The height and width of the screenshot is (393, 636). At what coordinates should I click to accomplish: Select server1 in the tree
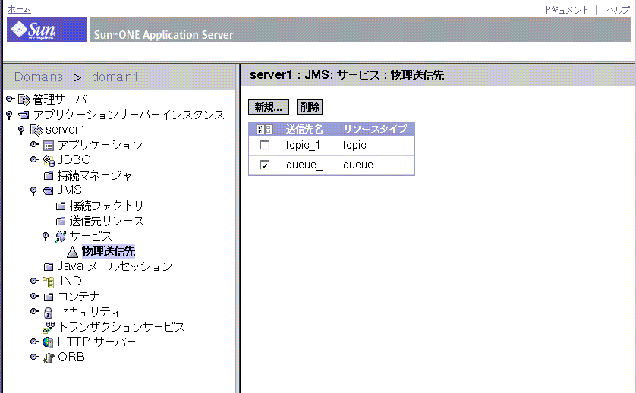[x=65, y=130]
